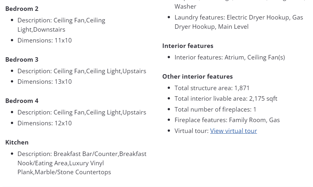Click Bedroom 4 dimensions 12x10 text
Image resolution: width=313 pixels, height=187 pixels.
pos(44,123)
